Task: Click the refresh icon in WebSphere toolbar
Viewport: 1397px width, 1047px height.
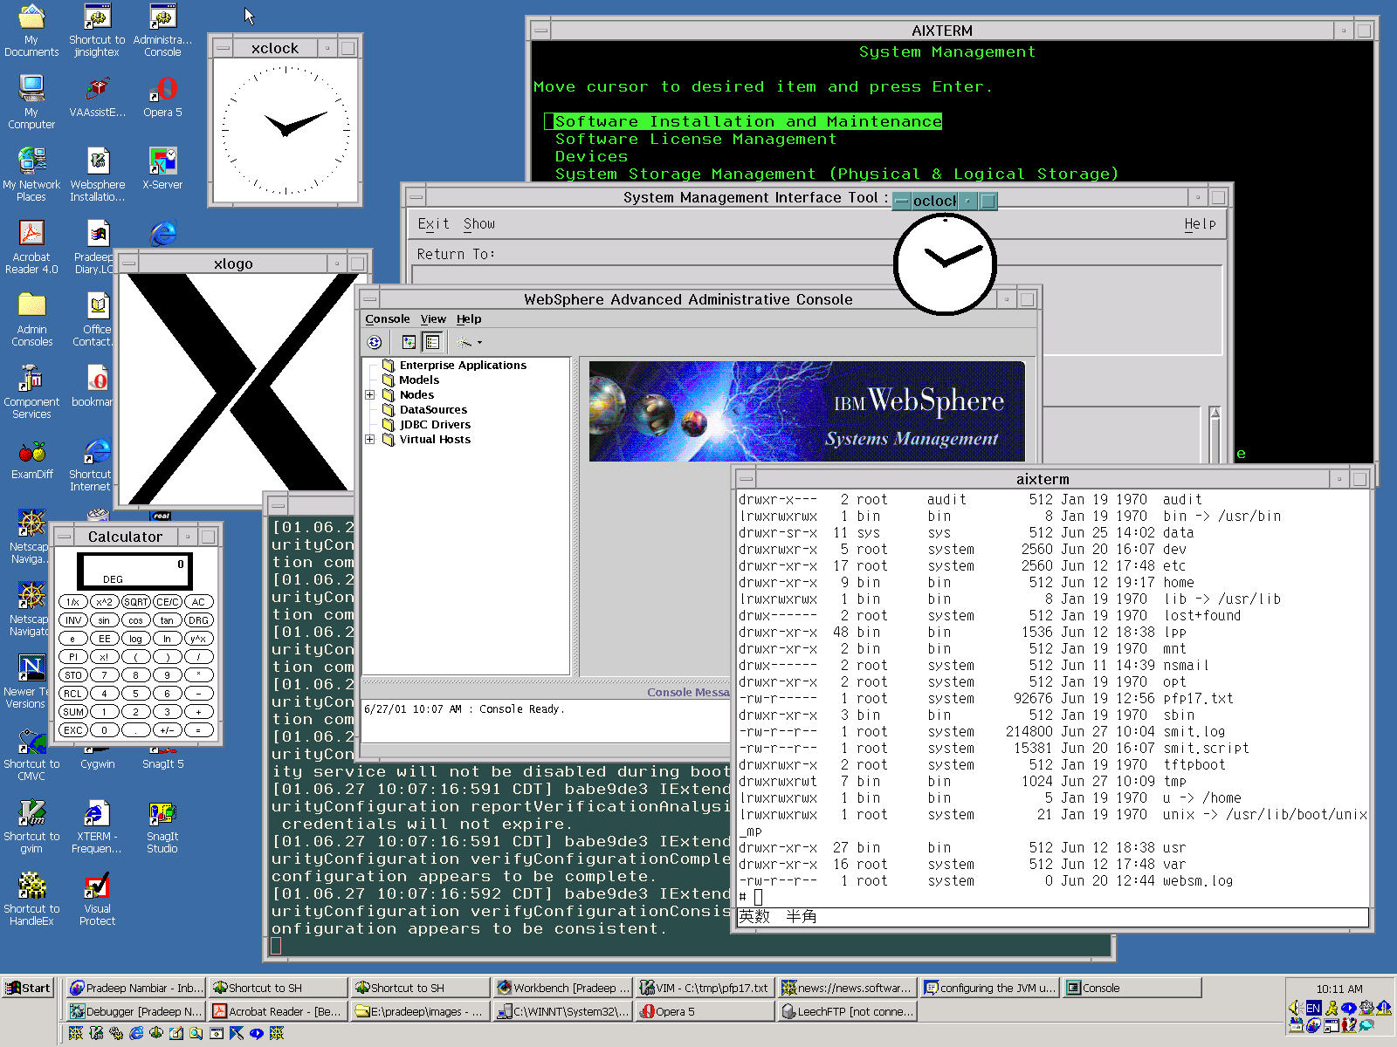Action: coord(374,342)
